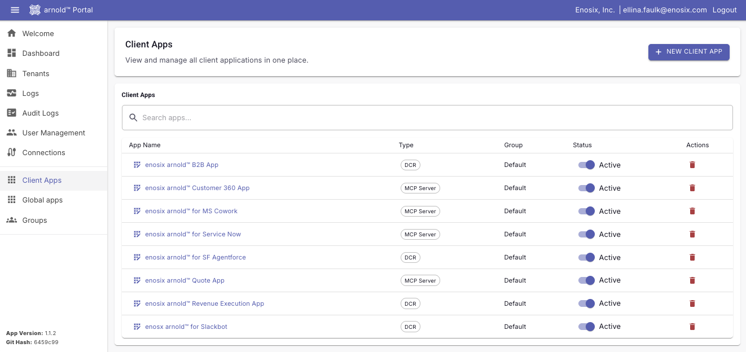Screen dimensions: 746x352
Task: Toggle the Slackbot app status switch
Action: point(587,327)
